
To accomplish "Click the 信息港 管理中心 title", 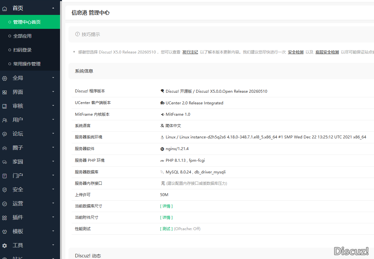I will click(90, 13).
